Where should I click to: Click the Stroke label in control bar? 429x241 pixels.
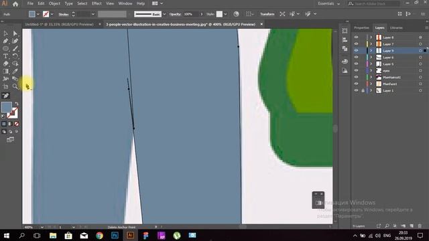point(64,14)
